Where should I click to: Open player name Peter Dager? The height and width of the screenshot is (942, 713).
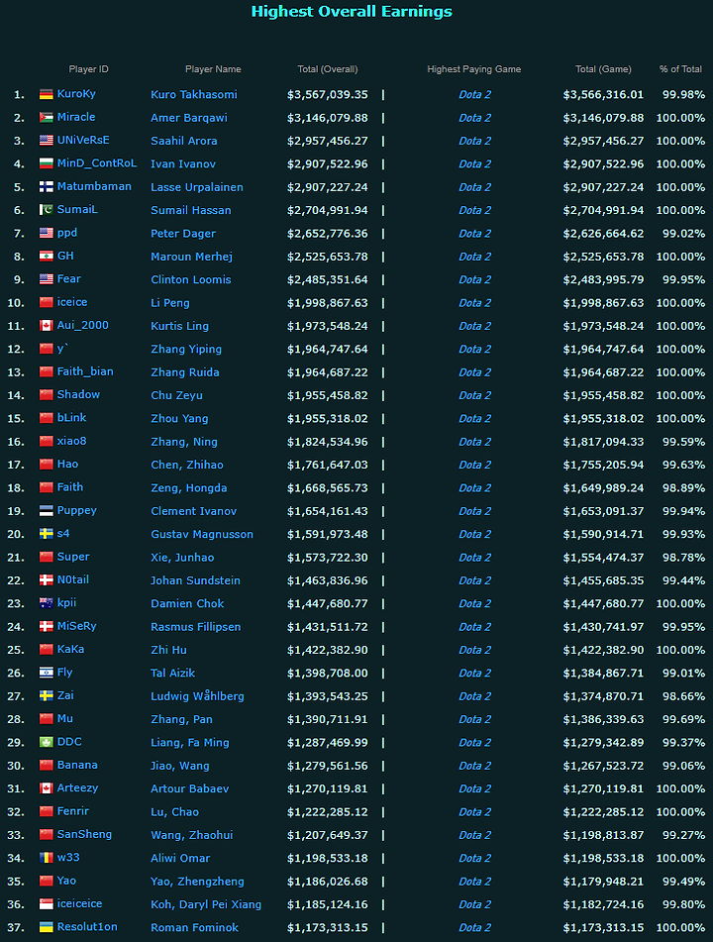(x=183, y=234)
